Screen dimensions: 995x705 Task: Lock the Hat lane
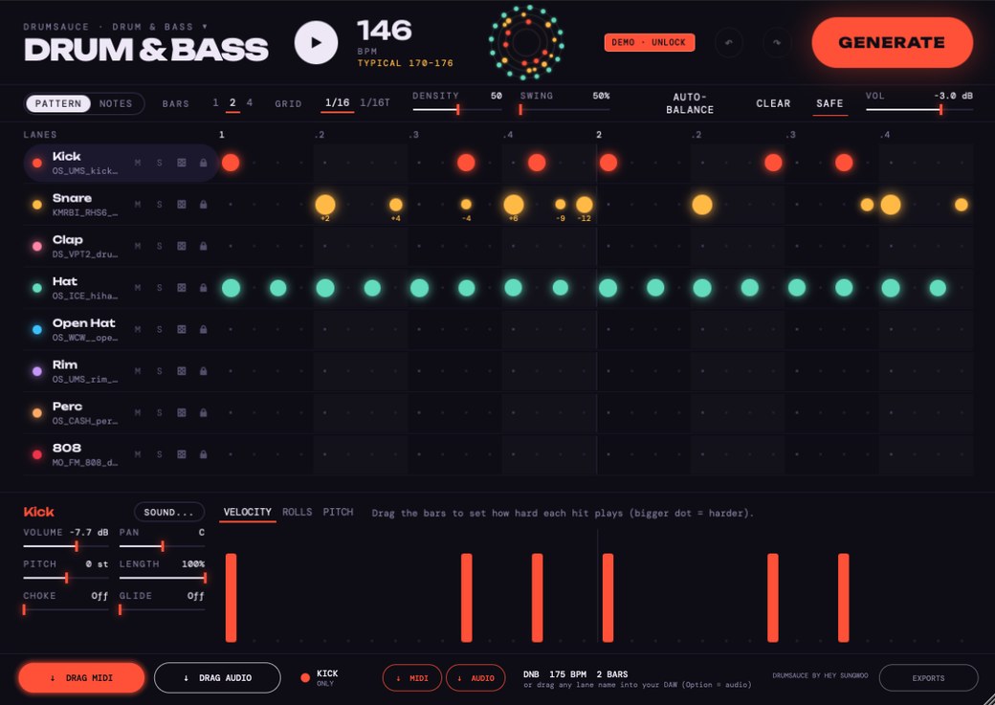(x=203, y=288)
